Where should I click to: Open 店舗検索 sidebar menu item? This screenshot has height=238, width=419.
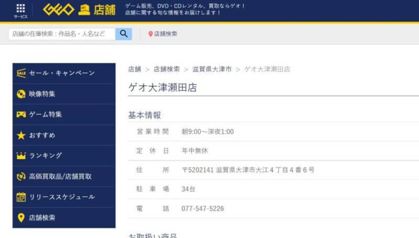[64, 218]
